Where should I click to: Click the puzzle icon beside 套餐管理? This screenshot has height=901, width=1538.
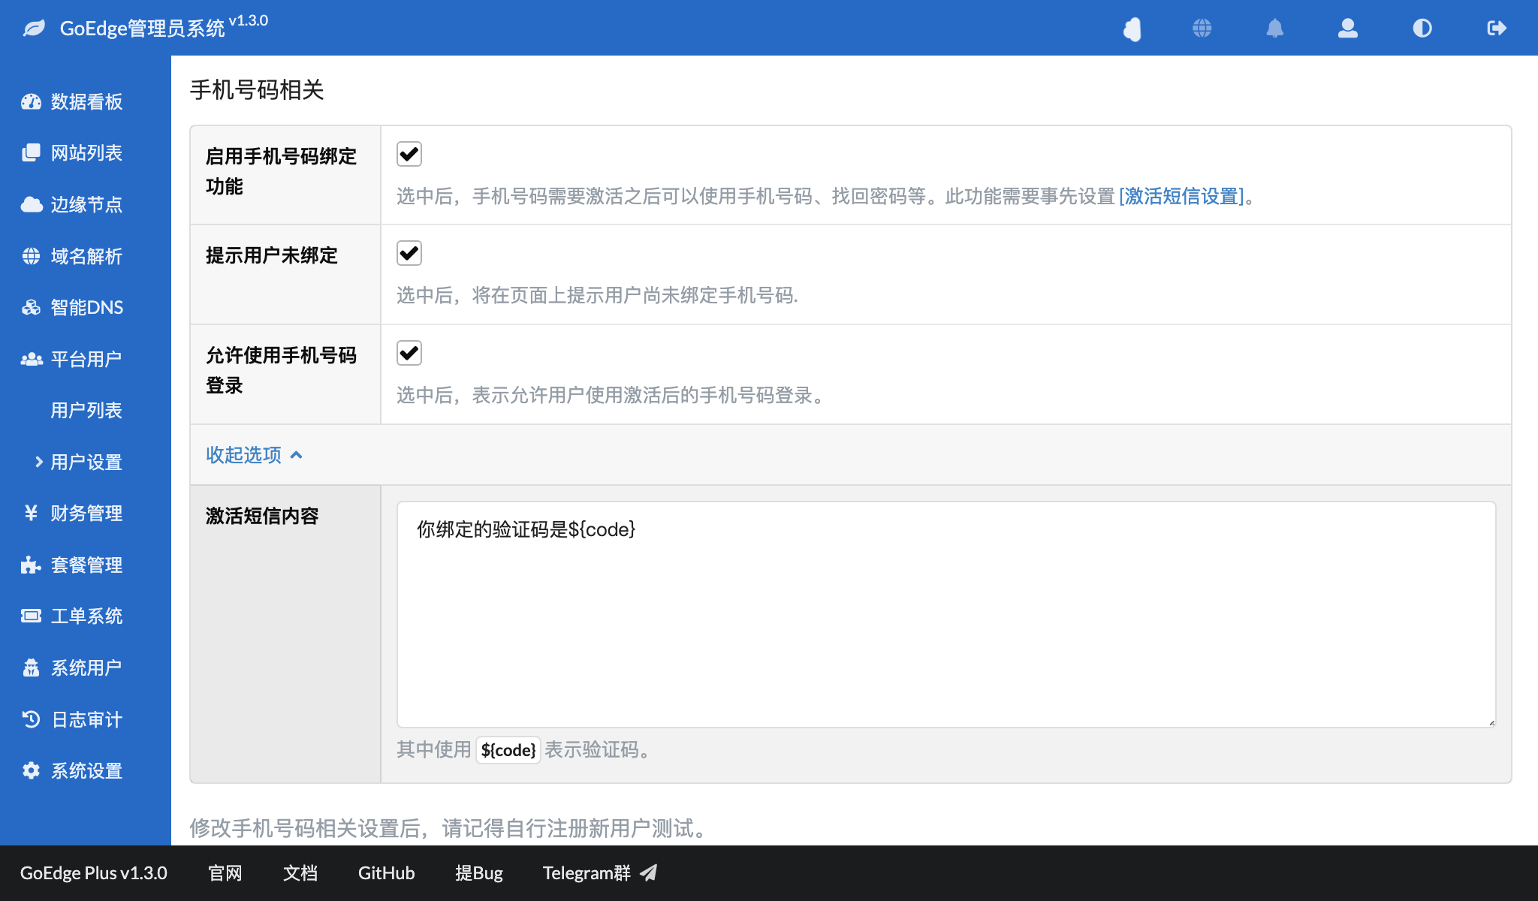pyautogui.click(x=32, y=565)
